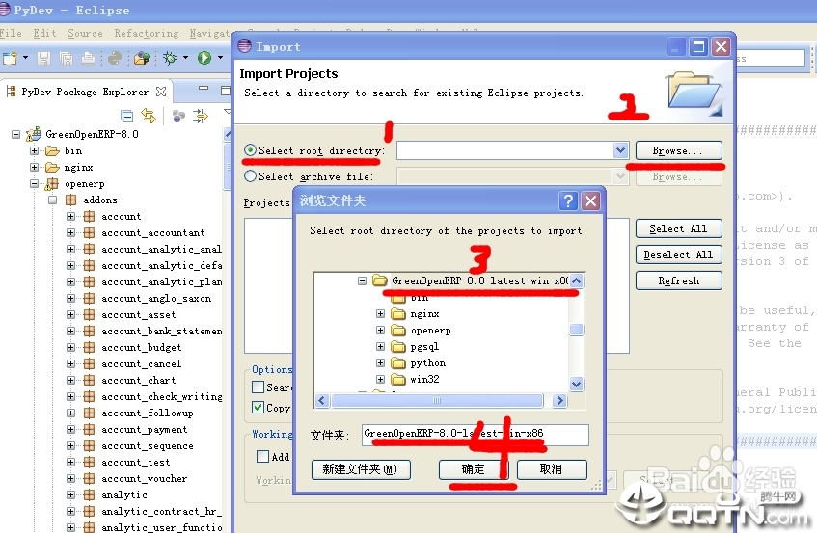Viewport: 817px width, 533px height.
Task: Click horizontal scrollbar thumb in folder browser
Action: pos(437,400)
